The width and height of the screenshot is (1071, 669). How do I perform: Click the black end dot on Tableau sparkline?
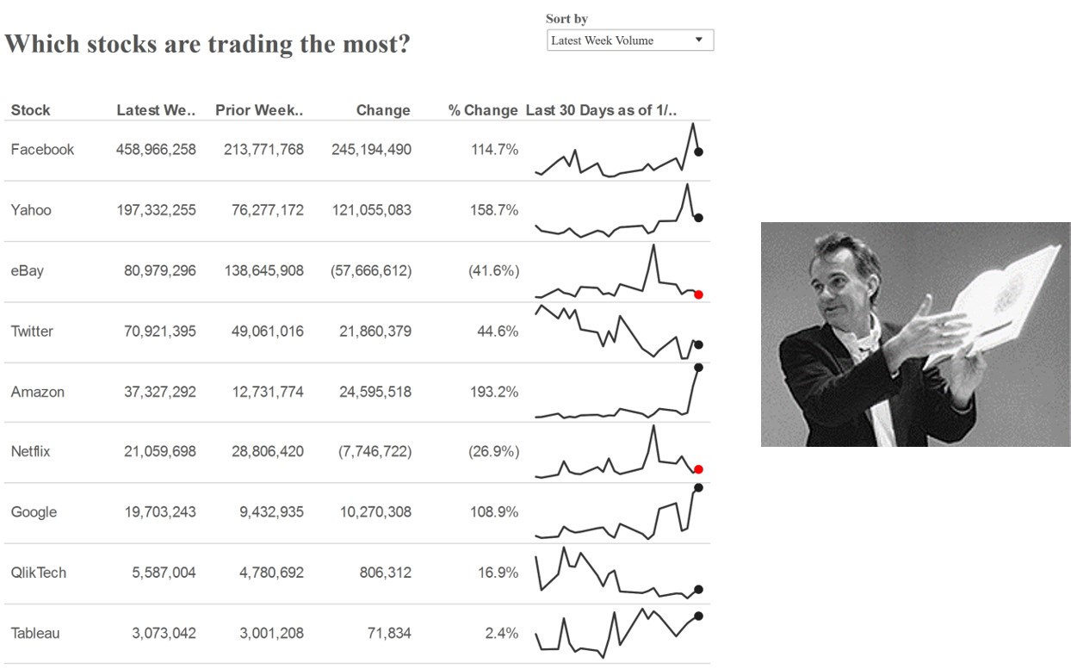[x=698, y=616]
